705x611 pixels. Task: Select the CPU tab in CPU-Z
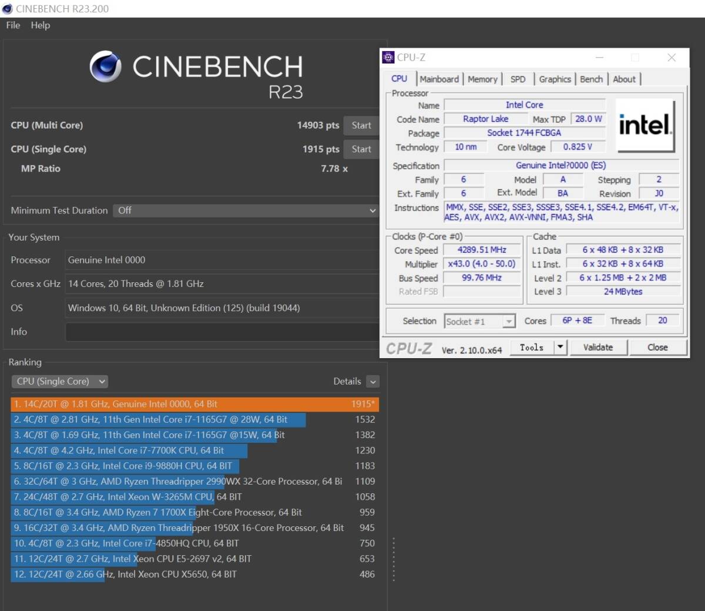tap(399, 79)
